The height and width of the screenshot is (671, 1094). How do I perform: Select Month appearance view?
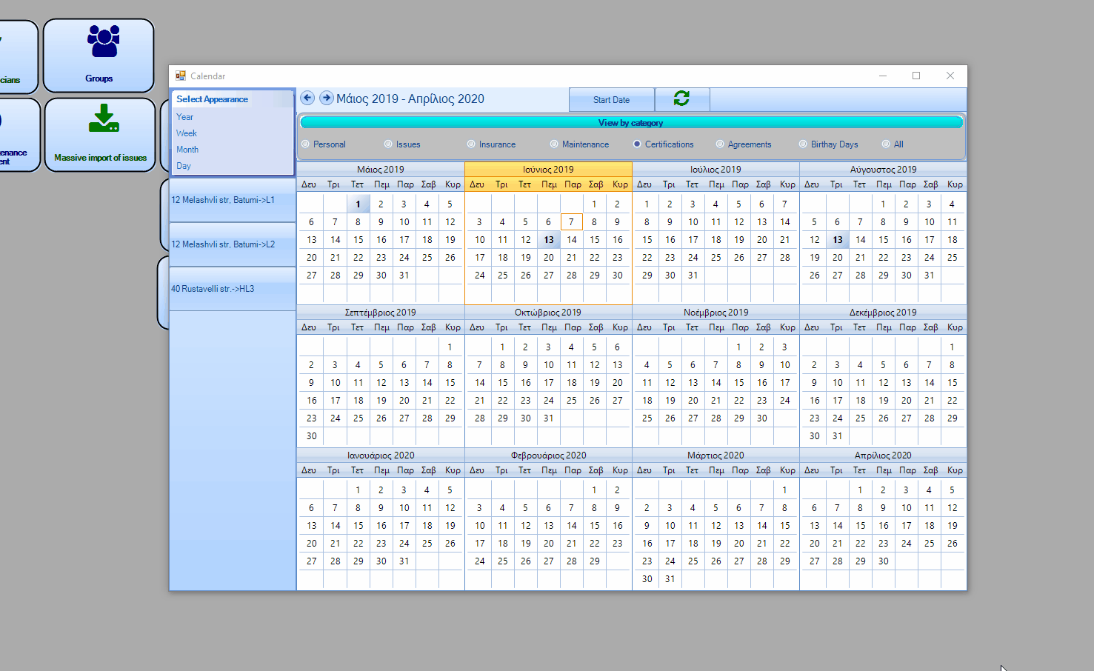tap(187, 150)
